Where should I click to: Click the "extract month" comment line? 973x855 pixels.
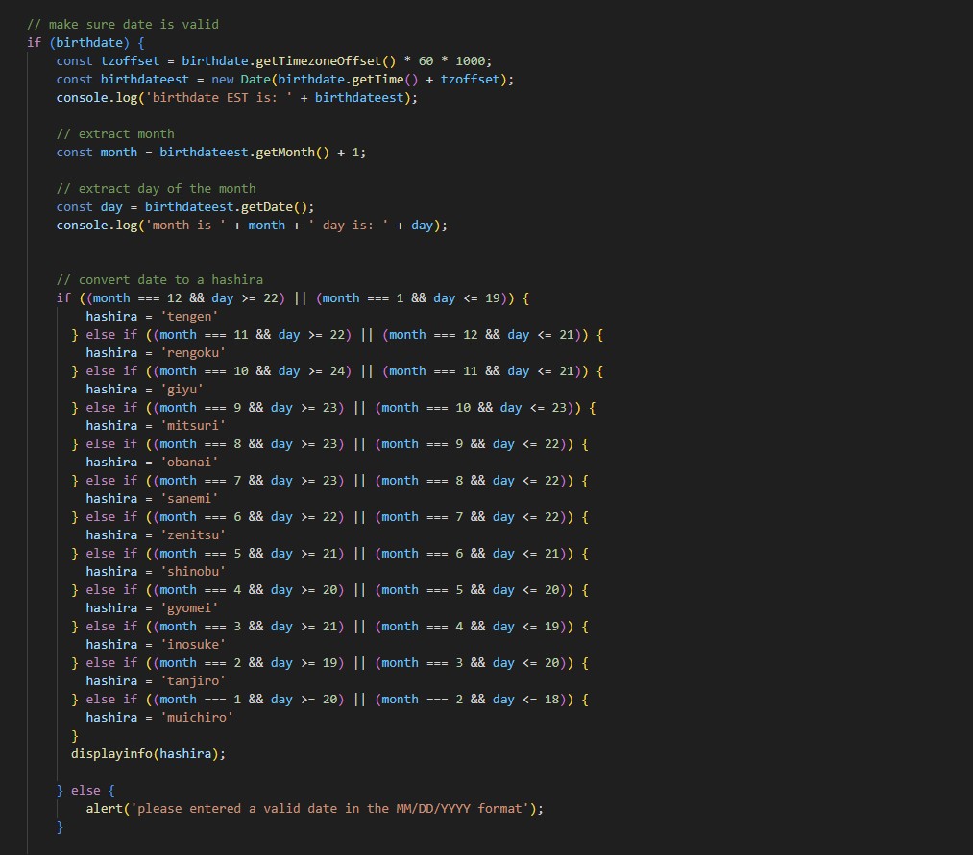point(115,133)
